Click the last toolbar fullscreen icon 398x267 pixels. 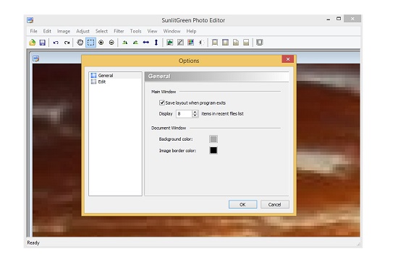point(259,43)
